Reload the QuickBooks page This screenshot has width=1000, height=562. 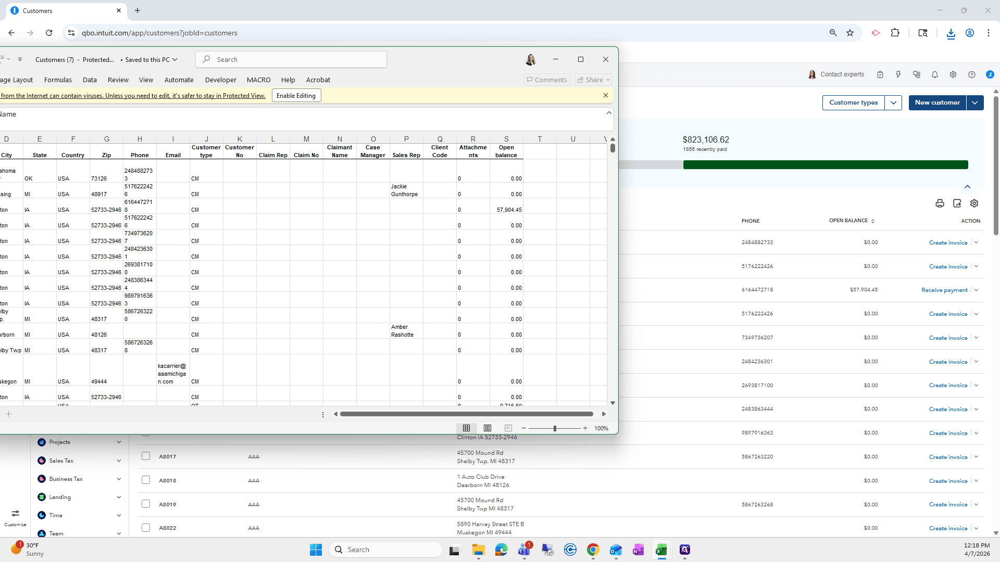[49, 33]
